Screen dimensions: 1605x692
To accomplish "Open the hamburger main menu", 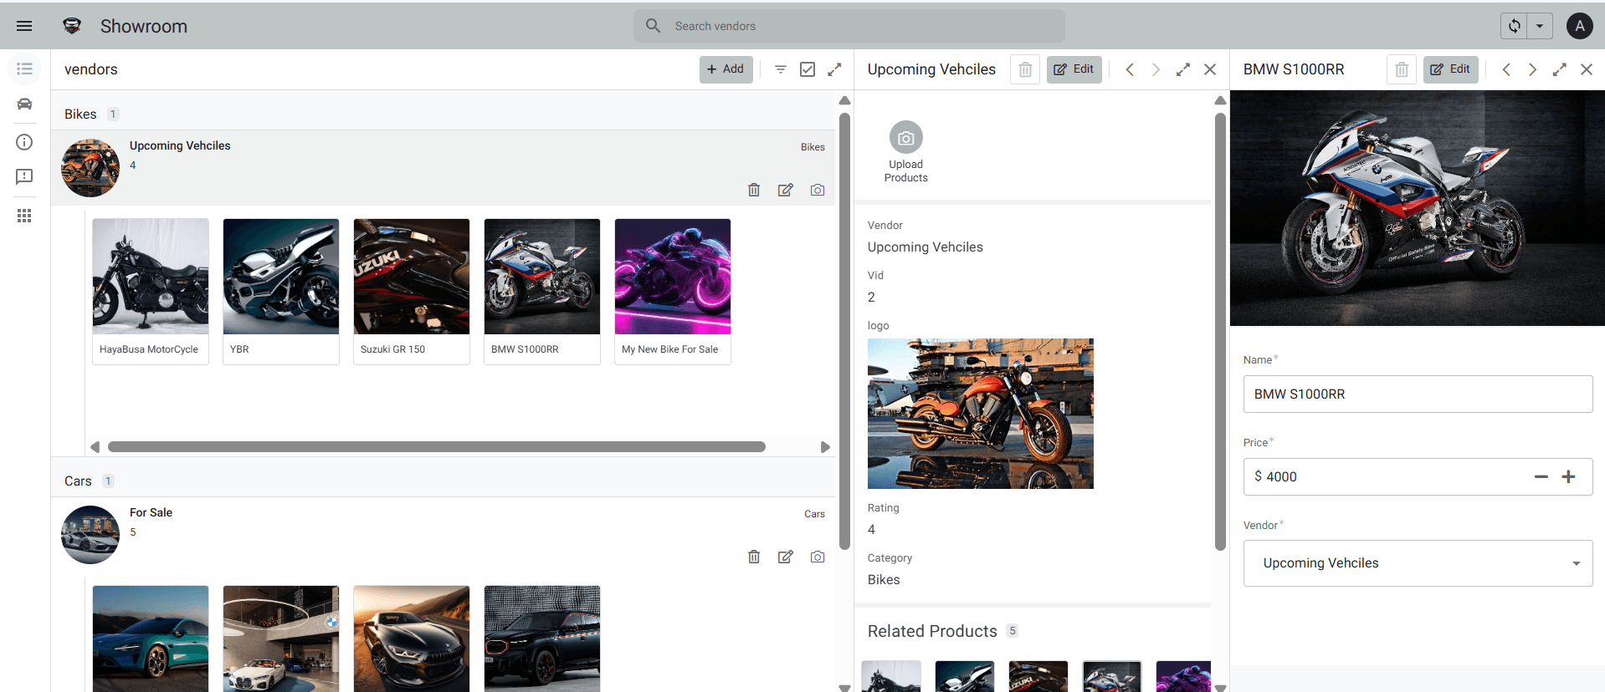I will pos(24,26).
